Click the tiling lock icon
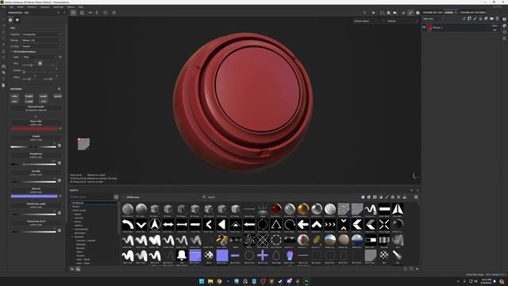This screenshot has height=286, width=508. coord(40,64)
